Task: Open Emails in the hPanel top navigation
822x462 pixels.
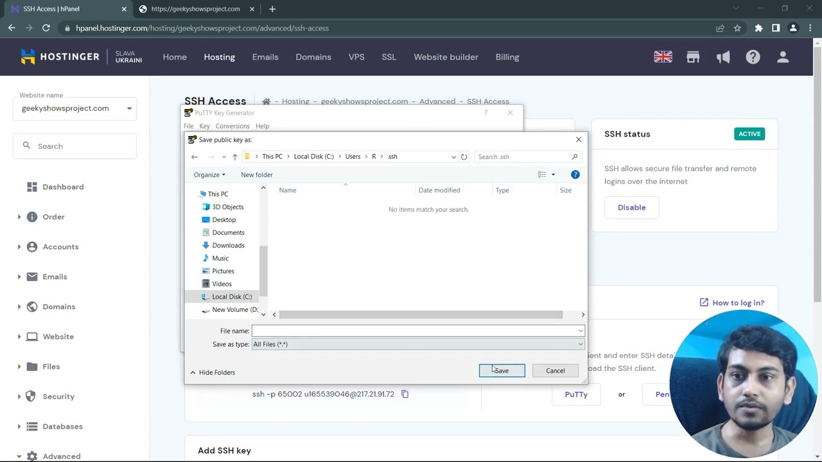Action: [265, 57]
